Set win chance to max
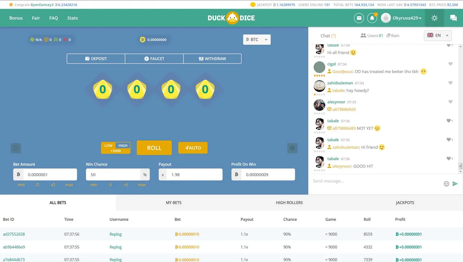The image size is (463, 262). 142,185
